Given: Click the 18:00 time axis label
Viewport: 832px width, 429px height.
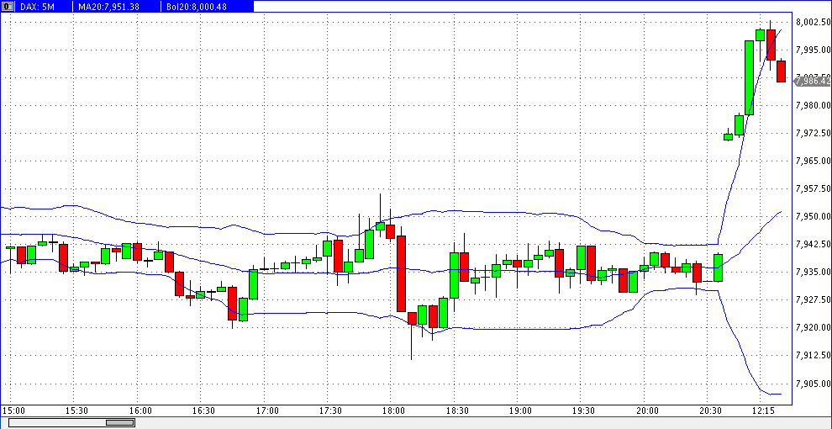Looking at the screenshot, I should click(x=393, y=411).
